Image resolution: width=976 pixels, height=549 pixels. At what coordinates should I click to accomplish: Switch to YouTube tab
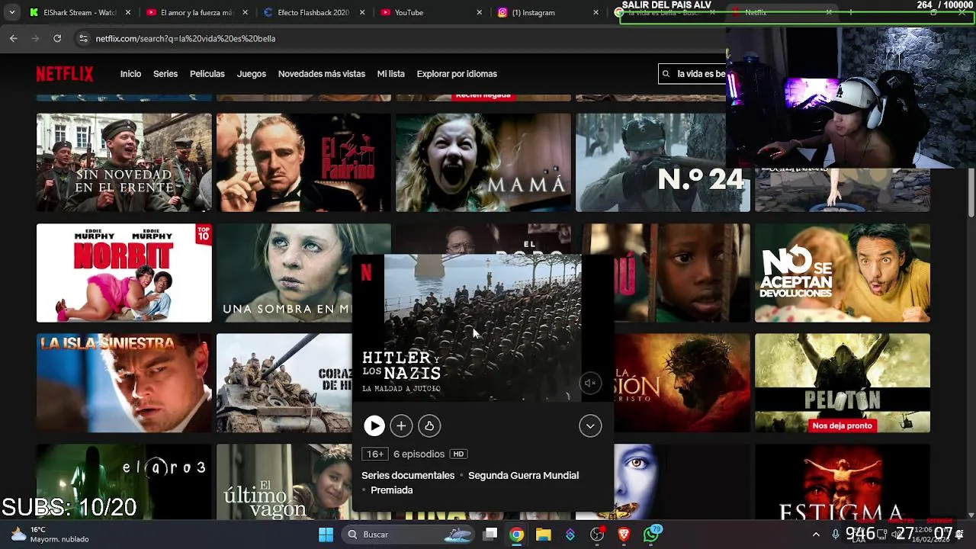431,12
